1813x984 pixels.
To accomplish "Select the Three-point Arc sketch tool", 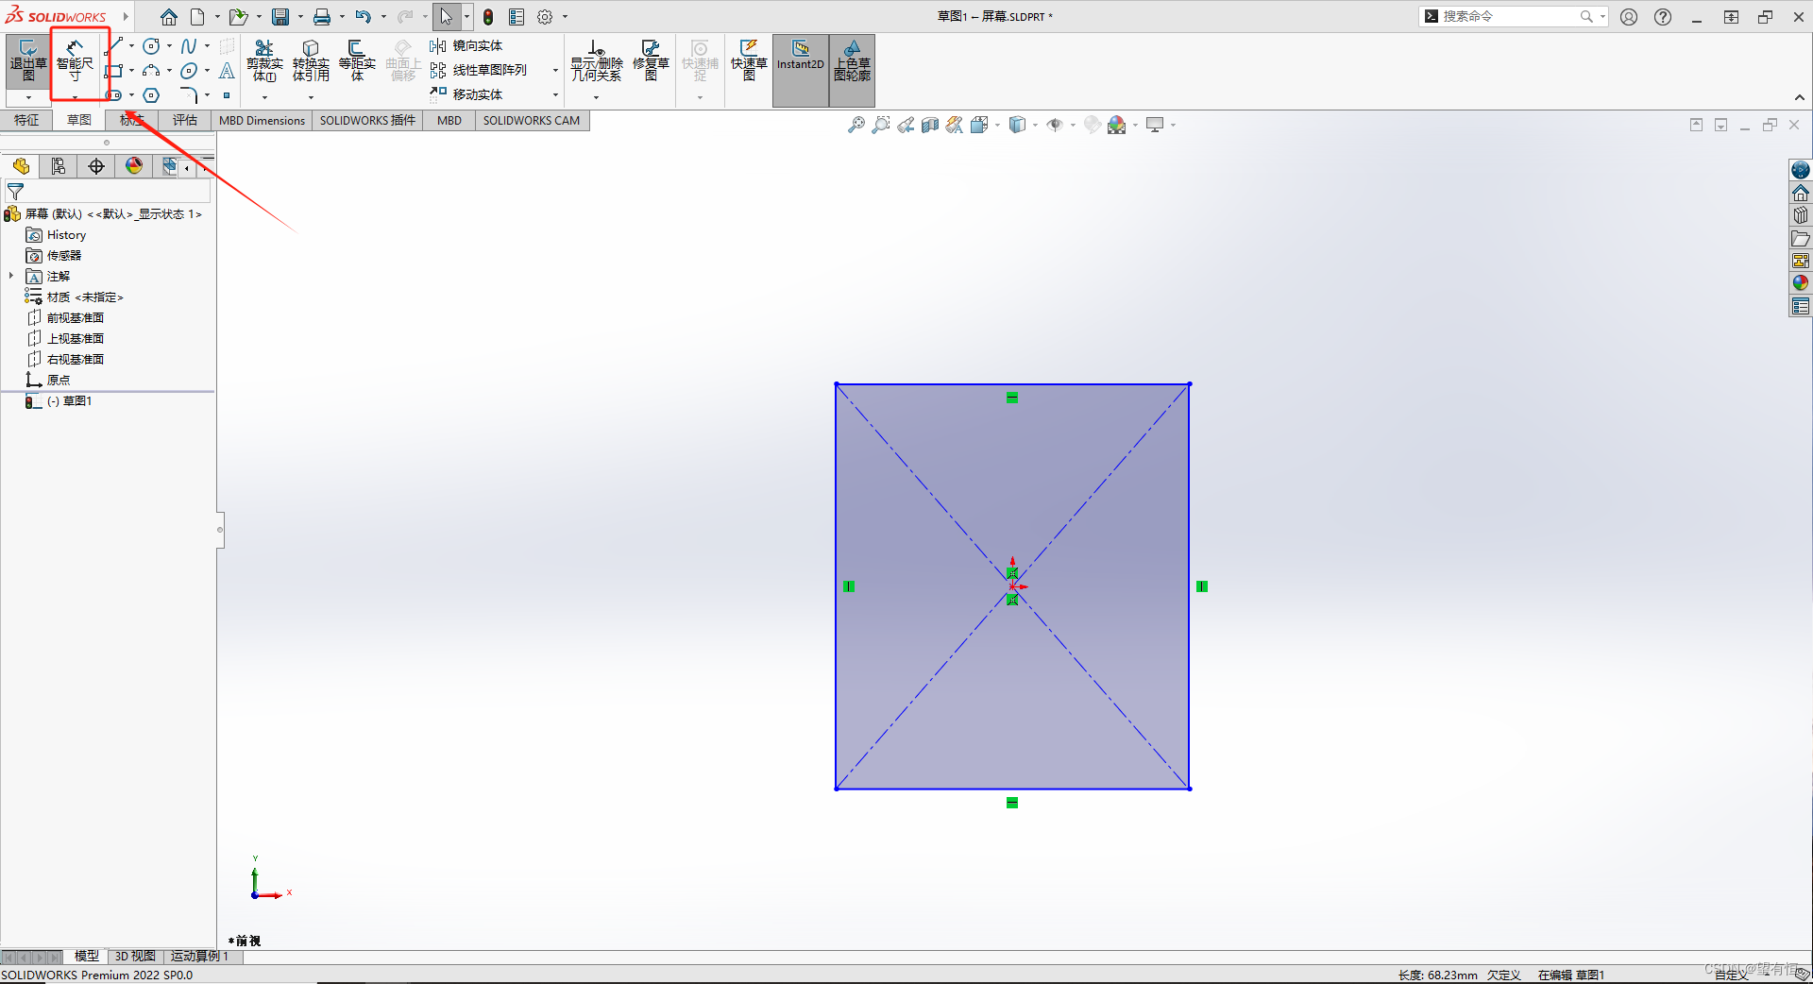I will (151, 70).
